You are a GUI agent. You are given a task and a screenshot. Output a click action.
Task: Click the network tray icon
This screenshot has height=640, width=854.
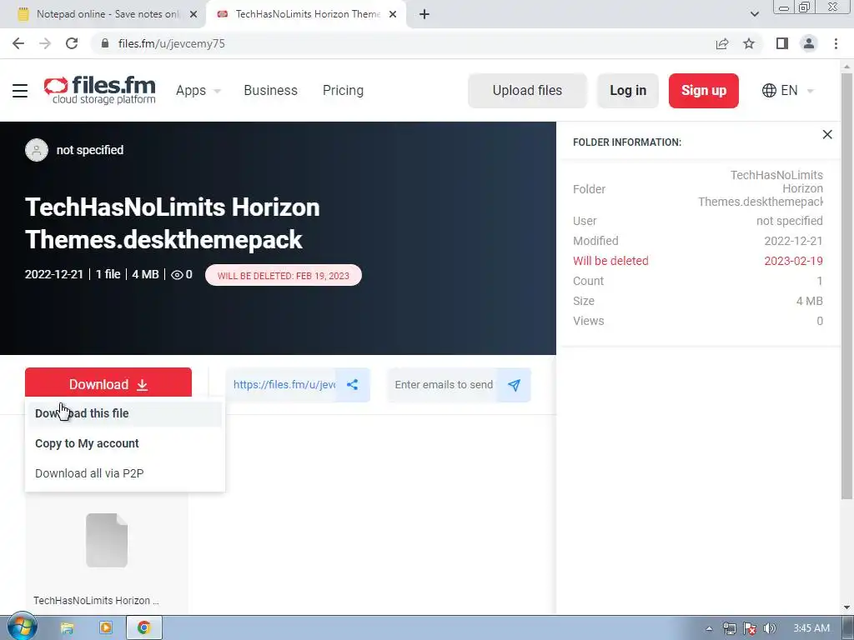coord(729,628)
